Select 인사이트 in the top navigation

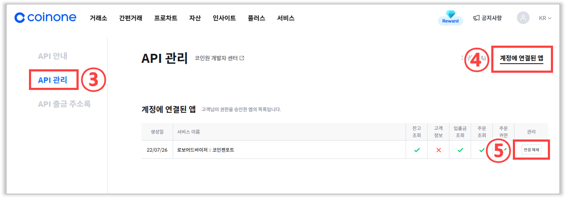pos(224,18)
